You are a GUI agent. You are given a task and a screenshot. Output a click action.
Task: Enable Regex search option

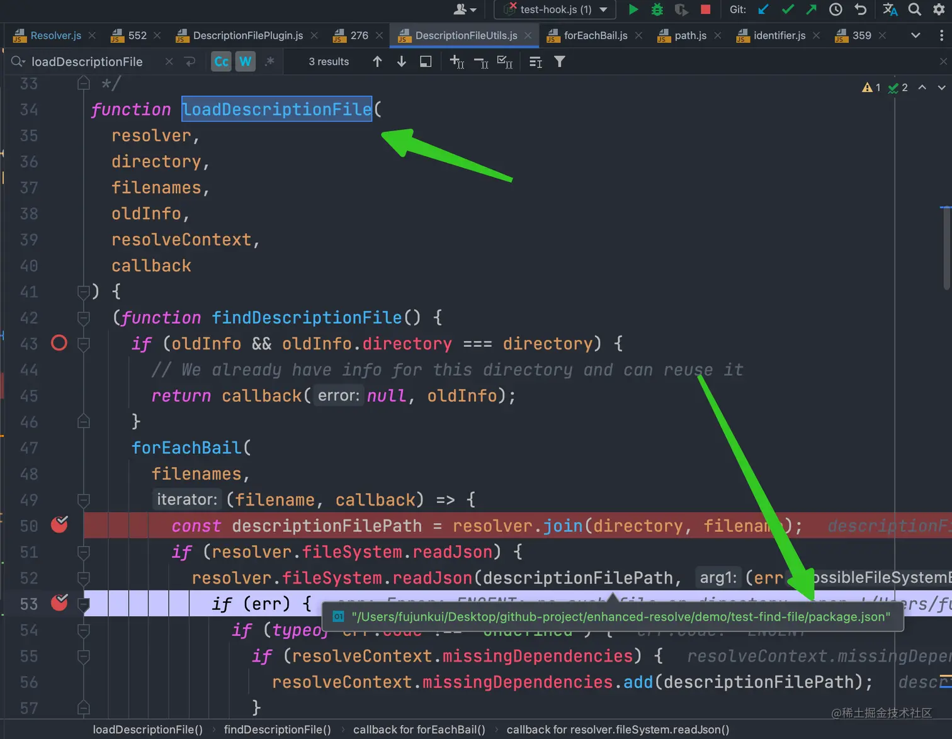pyautogui.click(x=269, y=62)
